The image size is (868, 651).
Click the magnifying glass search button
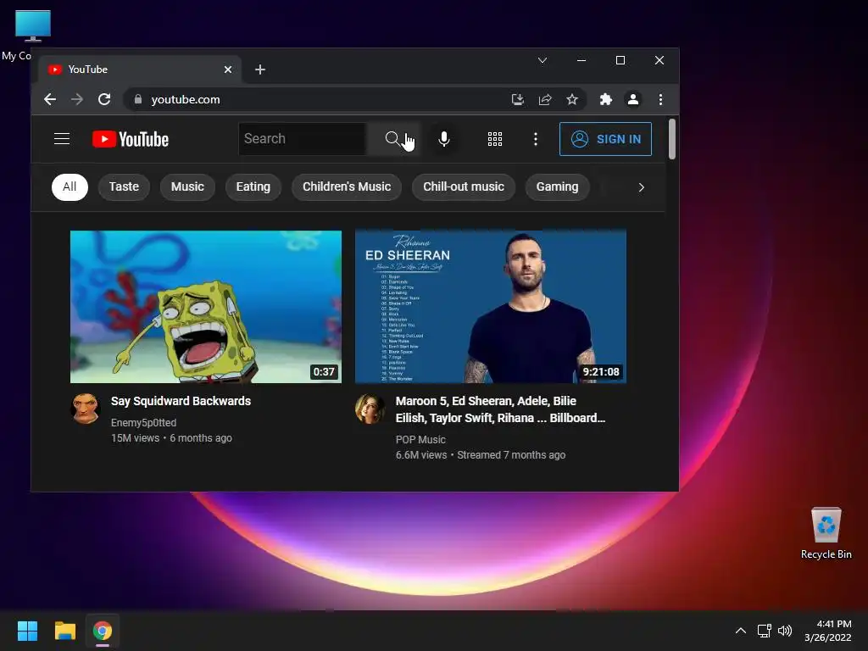pyautogui.click(x=392, y=139)
